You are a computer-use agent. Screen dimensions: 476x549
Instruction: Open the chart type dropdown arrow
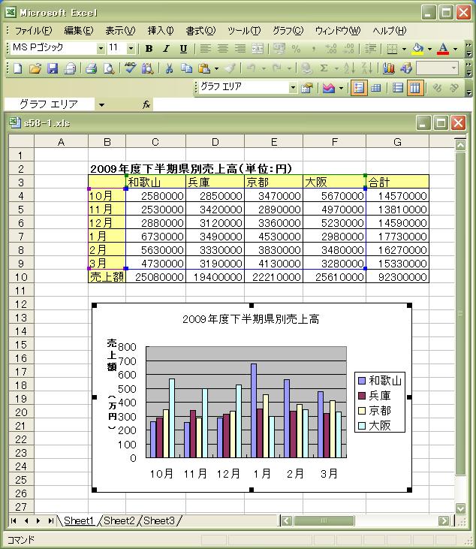[x=341, y=88]
